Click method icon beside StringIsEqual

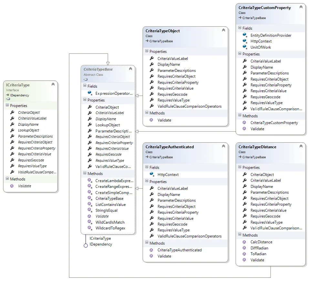click(90, 210)
